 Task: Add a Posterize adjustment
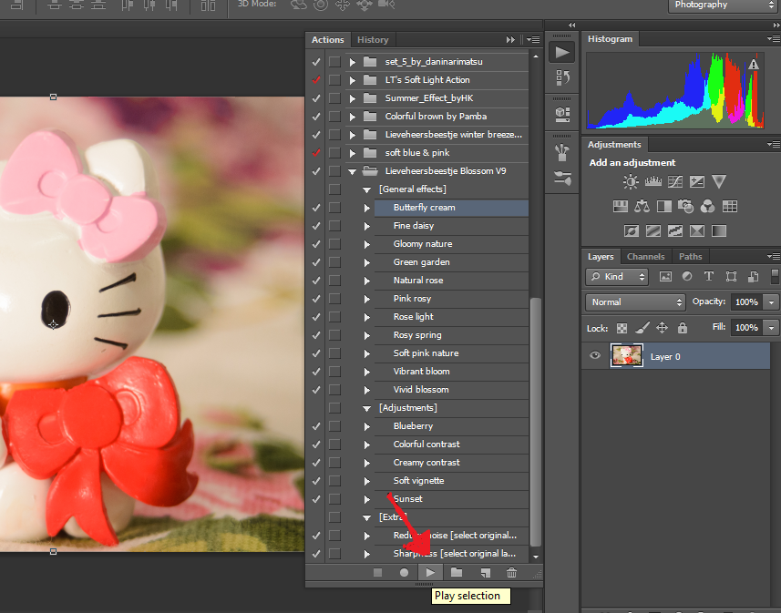tap(653, 230)
